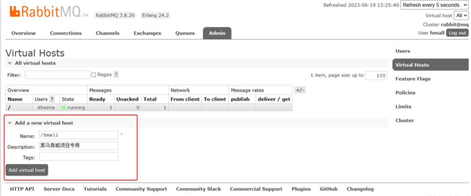Sort by the State column header
Screen dimensions: 471x196
point(68,99)
